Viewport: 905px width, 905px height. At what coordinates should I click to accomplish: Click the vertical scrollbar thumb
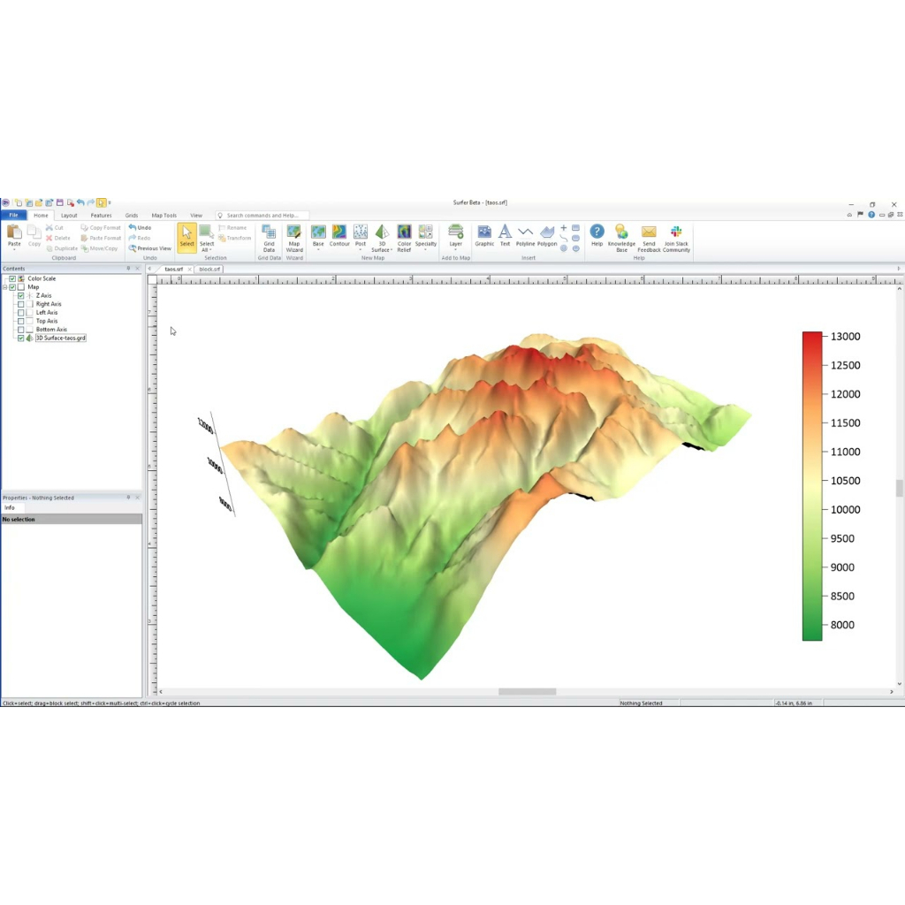899,488
